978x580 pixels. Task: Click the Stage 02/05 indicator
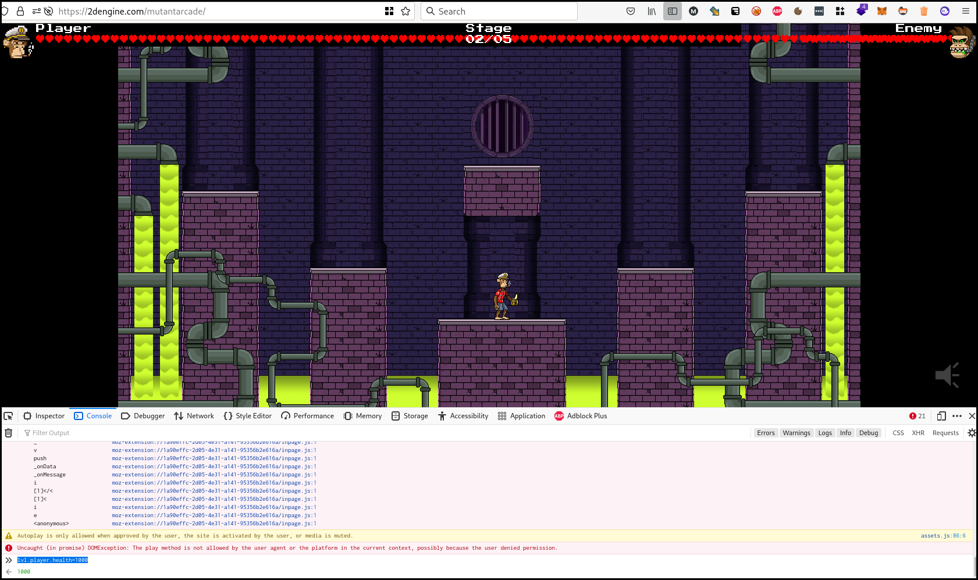click(x=489, y=34)
